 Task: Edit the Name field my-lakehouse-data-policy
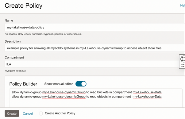click(x=95, y=27)
